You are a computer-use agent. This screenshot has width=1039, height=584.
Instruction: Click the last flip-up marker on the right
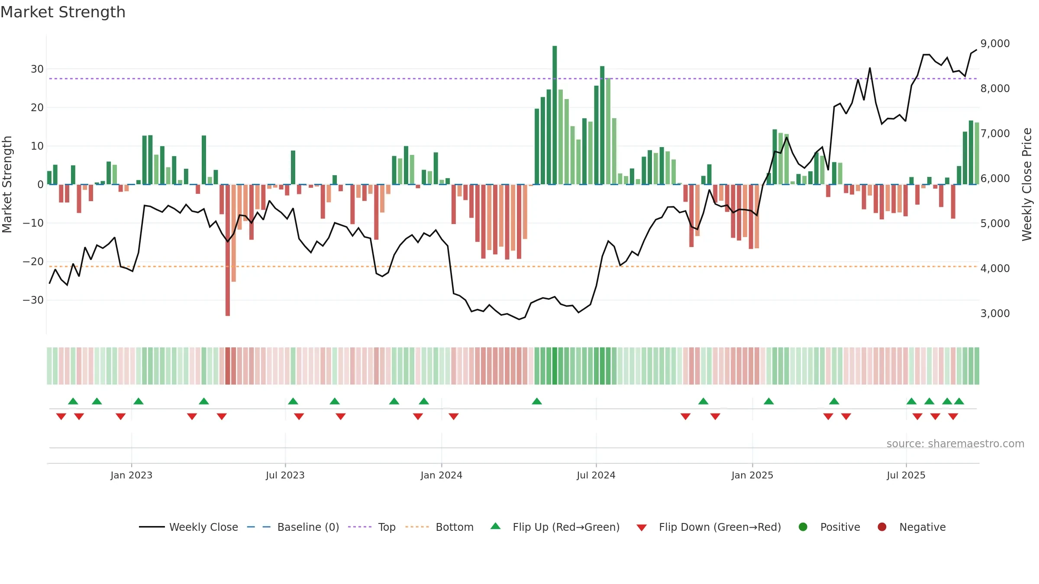(959, 401)
